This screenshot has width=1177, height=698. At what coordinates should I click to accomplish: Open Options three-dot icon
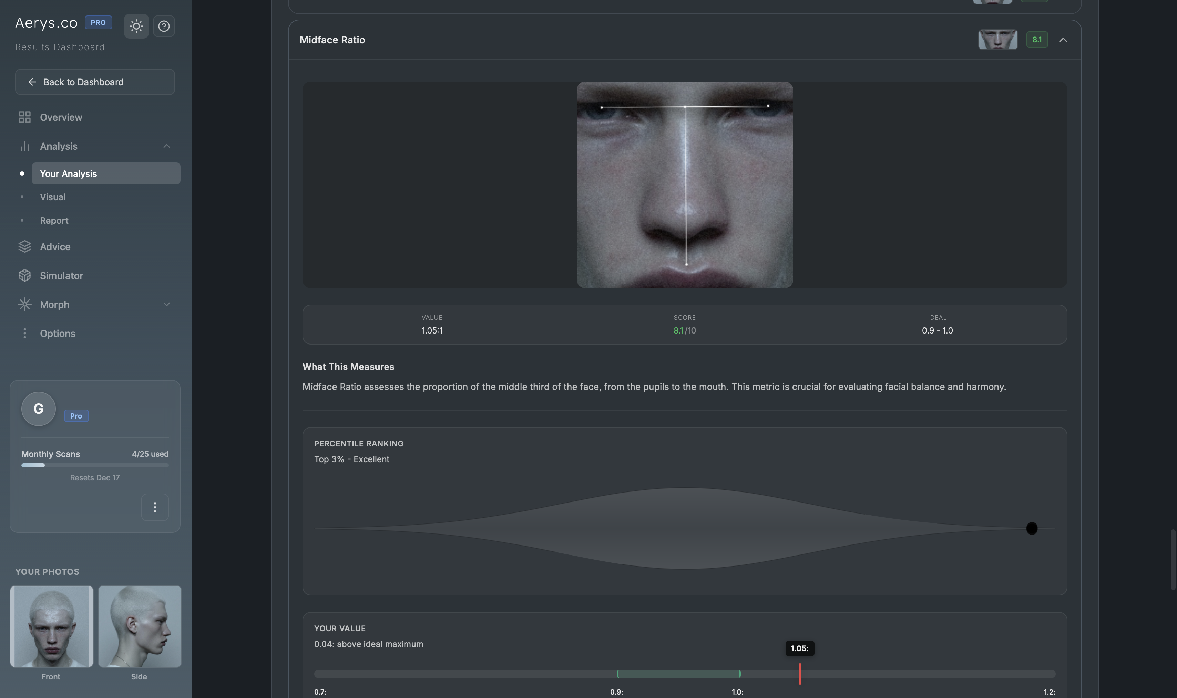24,333
